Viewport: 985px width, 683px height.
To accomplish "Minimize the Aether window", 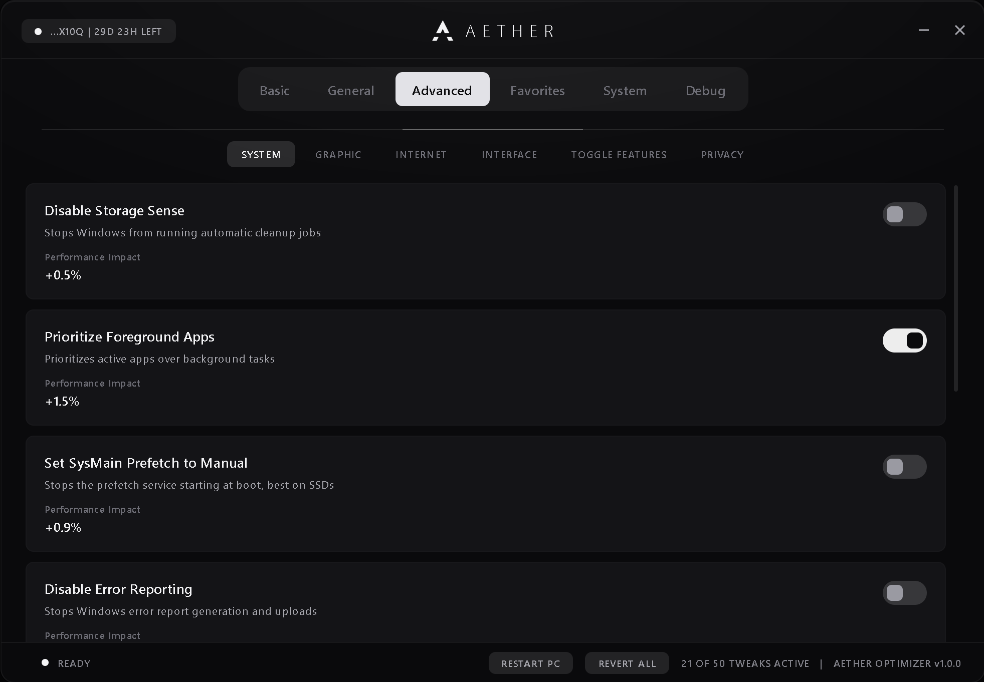I will point(923,31).
